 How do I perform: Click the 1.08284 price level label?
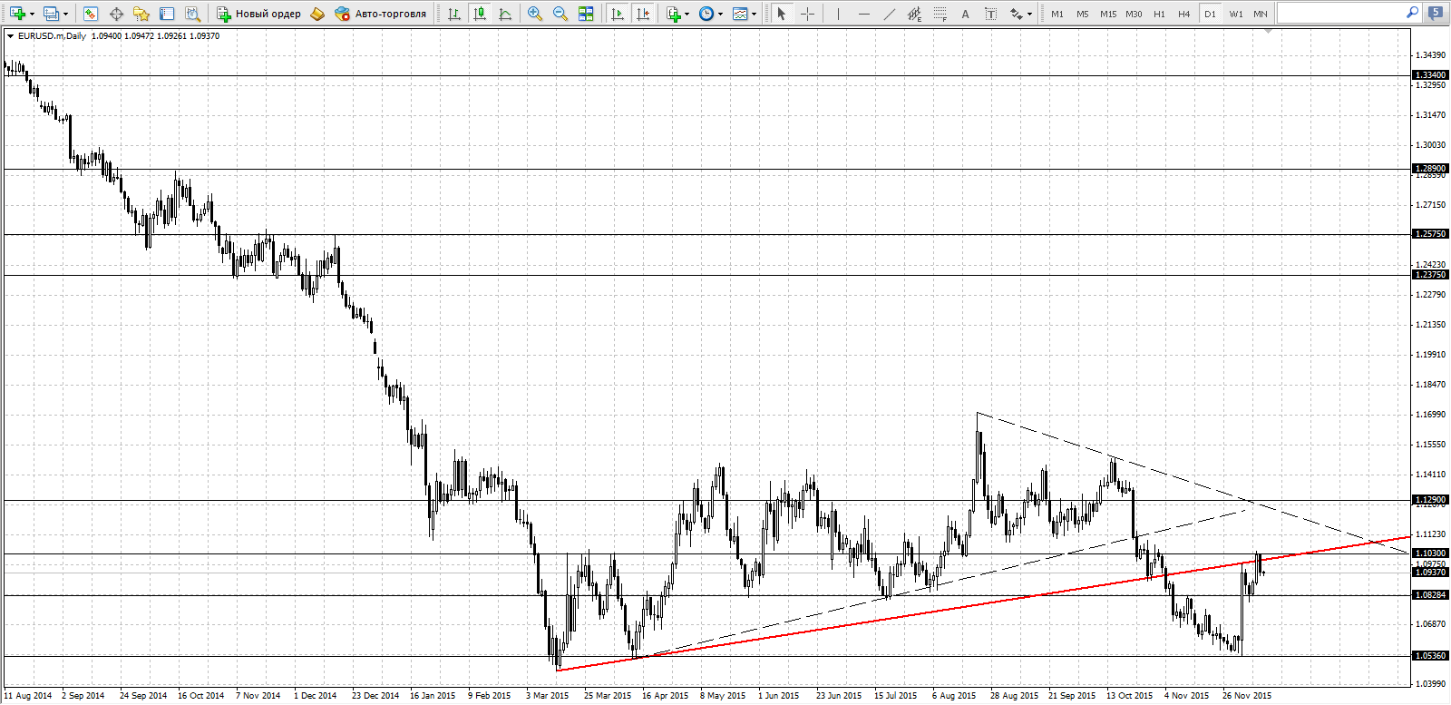[x=1431, y=595]
